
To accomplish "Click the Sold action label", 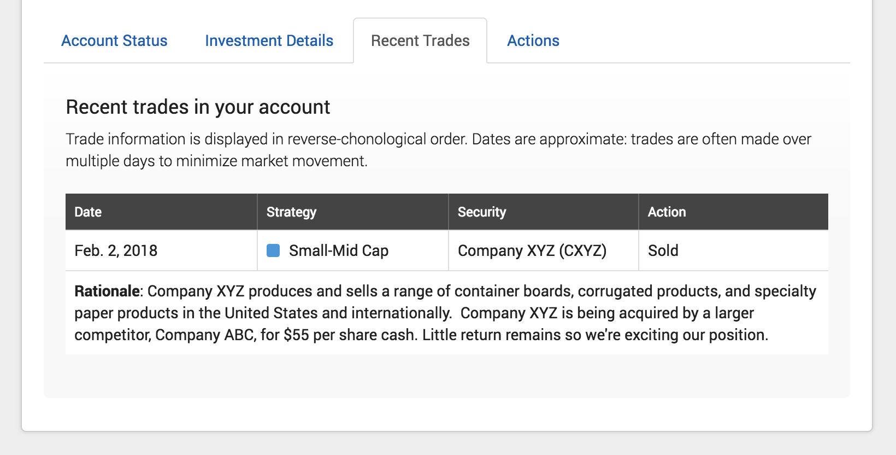I will click(x=663, y=250).
